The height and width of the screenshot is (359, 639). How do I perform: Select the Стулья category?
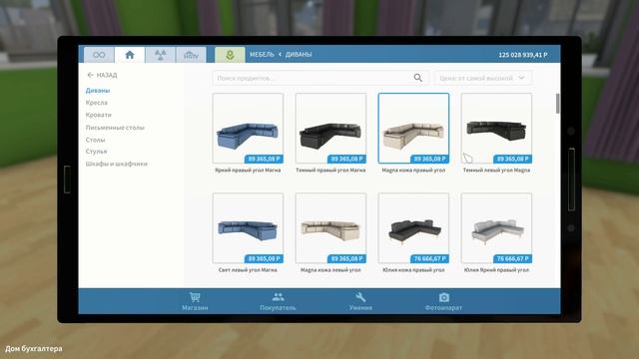(96, 151)
